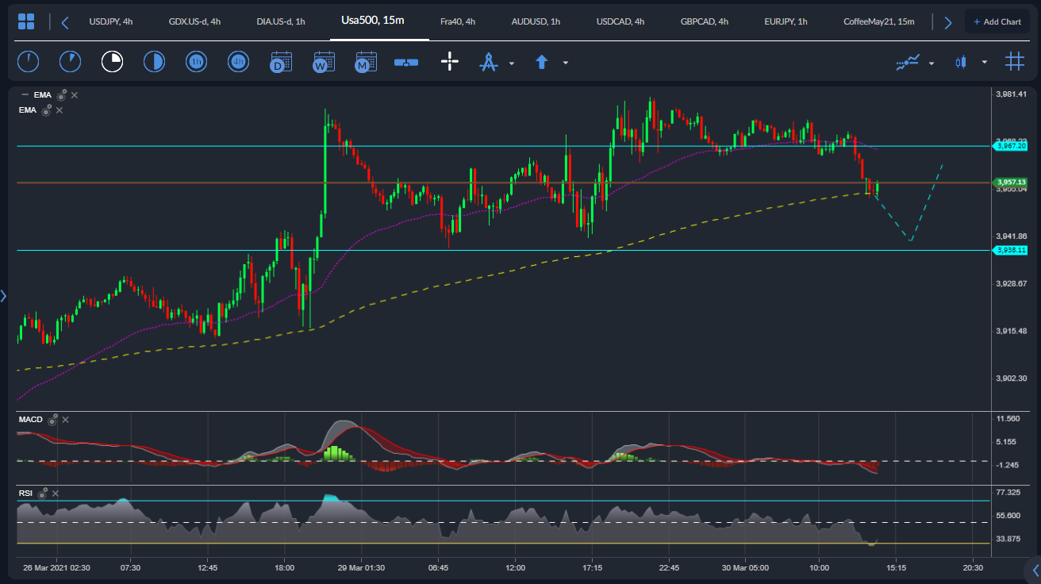Click the Add Chart button
The width and height of the screenshot is (1041, 584).
coord(997,21)
